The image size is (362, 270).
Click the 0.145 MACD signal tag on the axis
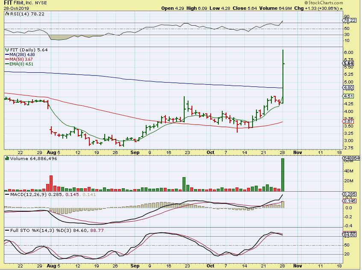pyautogui.click(x=350, y=201)
